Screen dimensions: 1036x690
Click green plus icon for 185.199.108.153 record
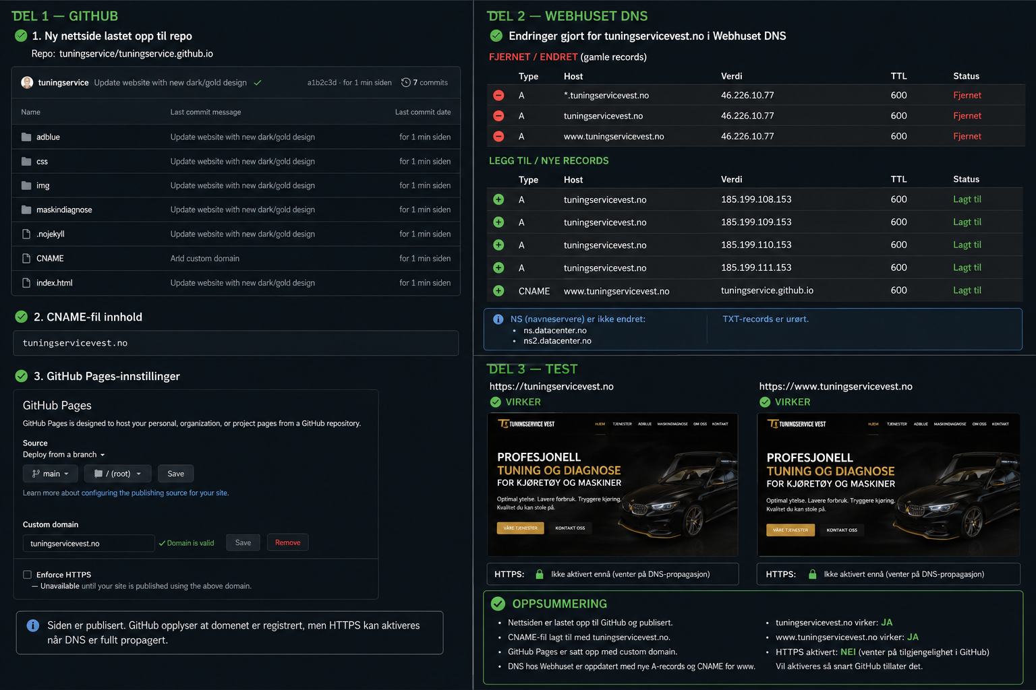pos(498,199)
